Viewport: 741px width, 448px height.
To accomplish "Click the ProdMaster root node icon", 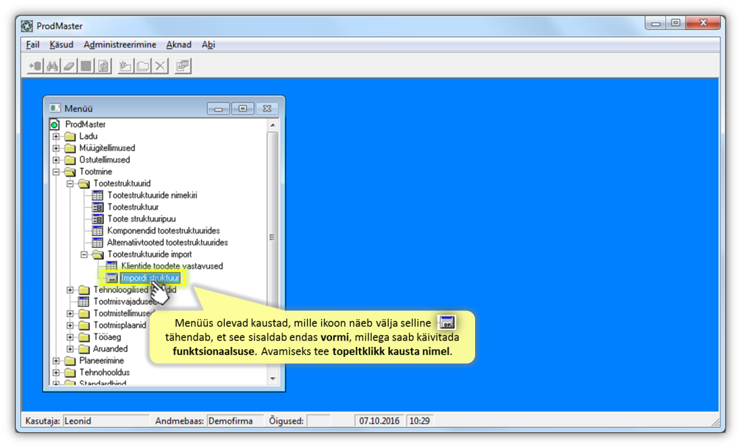I will [55, 124].
